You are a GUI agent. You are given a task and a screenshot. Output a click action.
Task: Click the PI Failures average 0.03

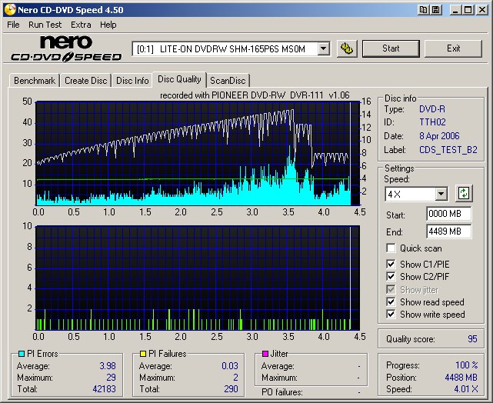coord(230,366)
